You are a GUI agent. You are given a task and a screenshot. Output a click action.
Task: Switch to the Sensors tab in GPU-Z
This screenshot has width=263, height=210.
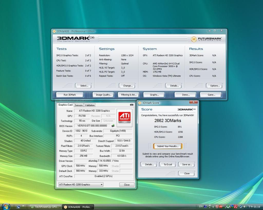(x=79, y=105)
